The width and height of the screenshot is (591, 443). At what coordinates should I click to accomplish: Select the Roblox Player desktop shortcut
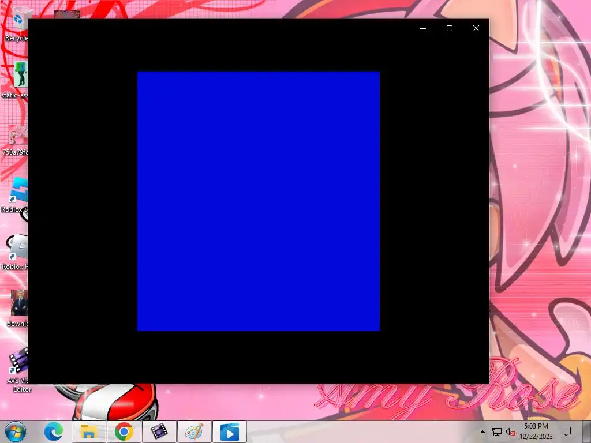coord(15,253)
